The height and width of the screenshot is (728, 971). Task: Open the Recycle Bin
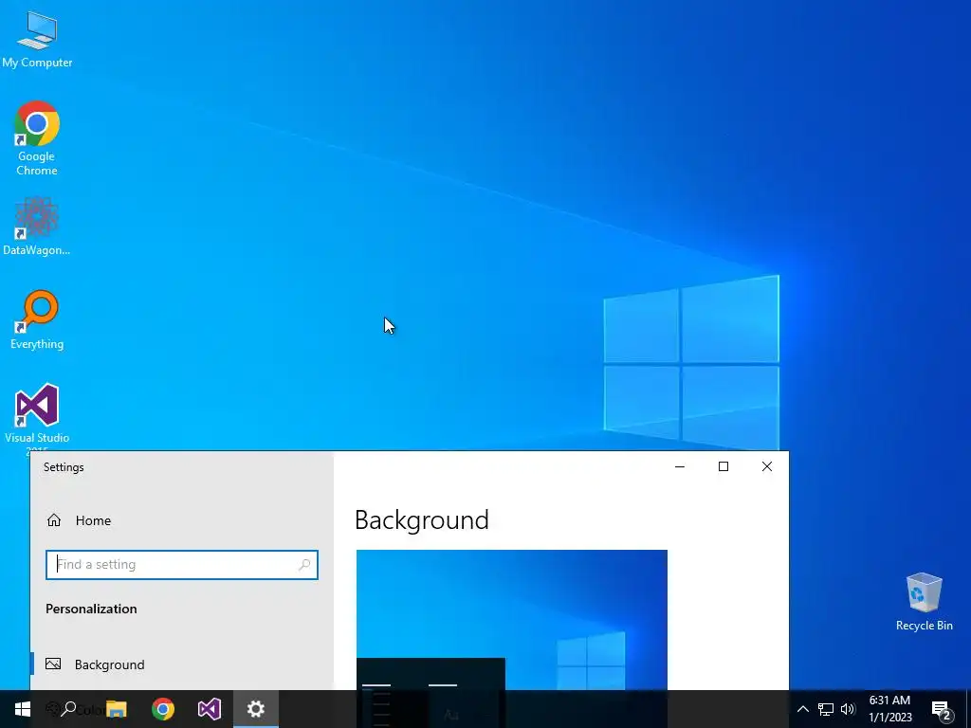(x=924, y=601)
